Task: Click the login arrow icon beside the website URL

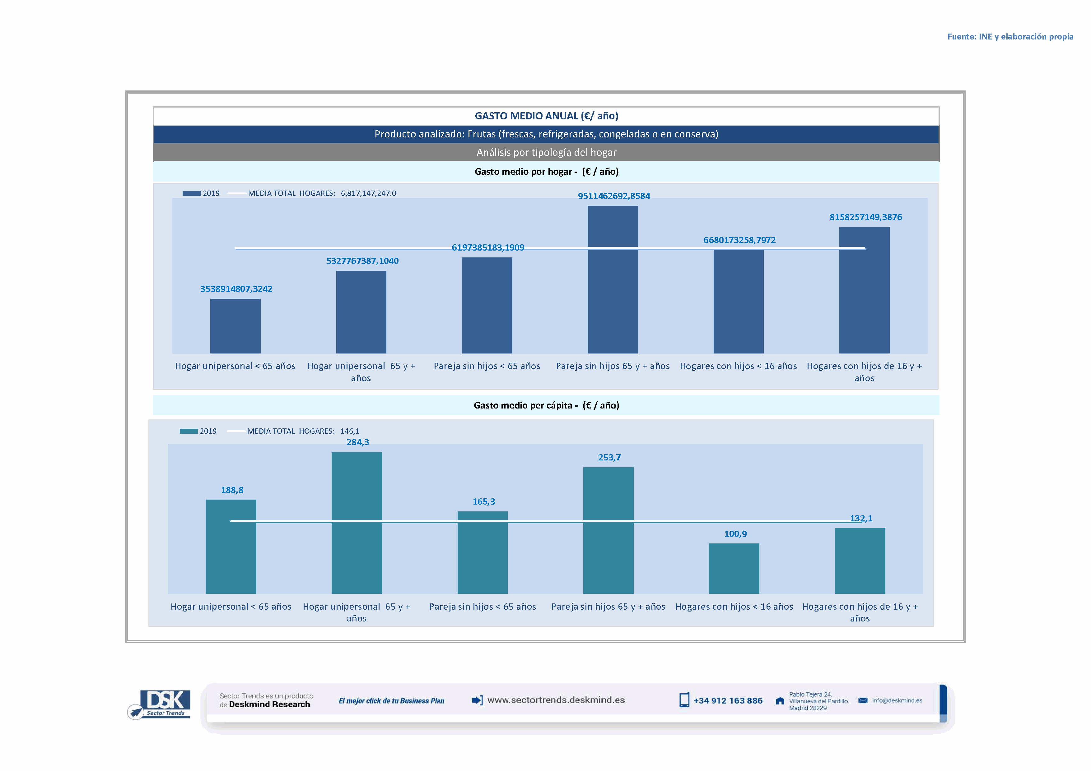Action: tap(477, 700)
